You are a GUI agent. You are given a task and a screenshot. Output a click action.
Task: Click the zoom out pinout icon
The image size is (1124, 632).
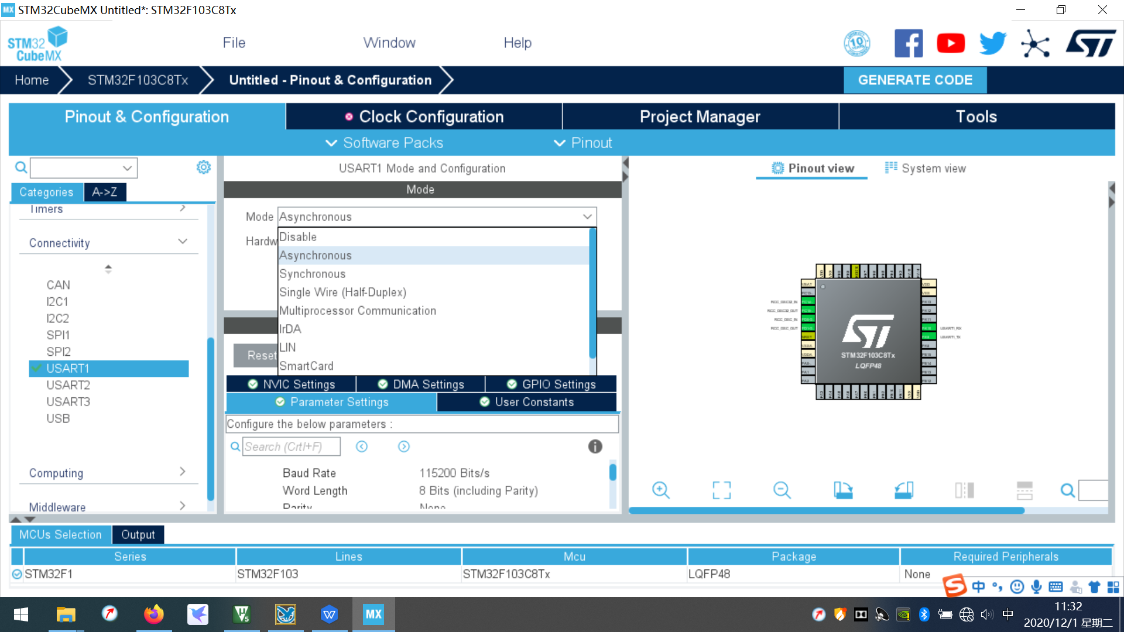782,490
